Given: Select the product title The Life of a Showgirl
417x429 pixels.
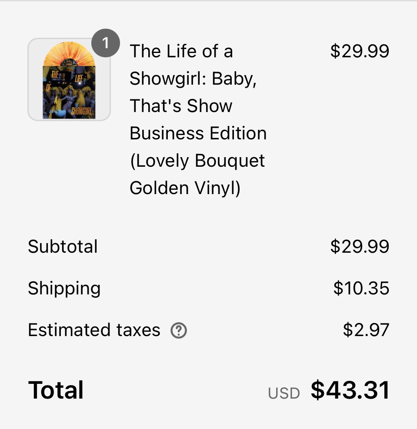Looking at the screenshot, I should tap(198, 119).
